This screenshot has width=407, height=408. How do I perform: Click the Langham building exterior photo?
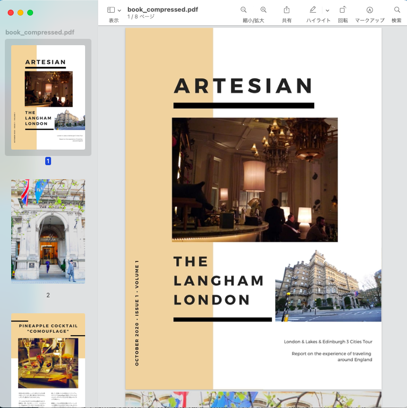(x=328, y=286)
